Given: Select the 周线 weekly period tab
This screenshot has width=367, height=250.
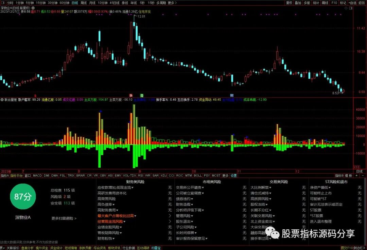Looking at the screenshot, I should click(84, 3).
